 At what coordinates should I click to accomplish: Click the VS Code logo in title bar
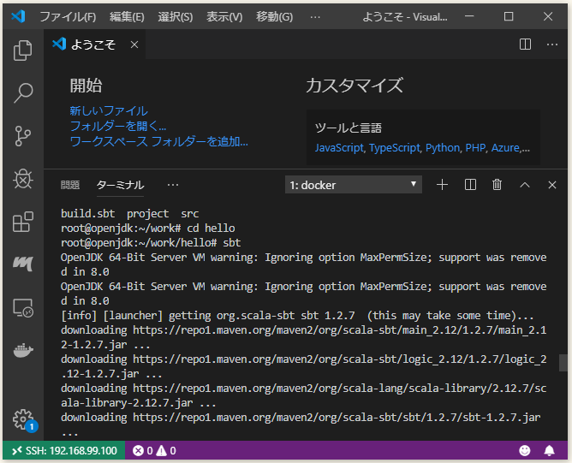point(18,16)
